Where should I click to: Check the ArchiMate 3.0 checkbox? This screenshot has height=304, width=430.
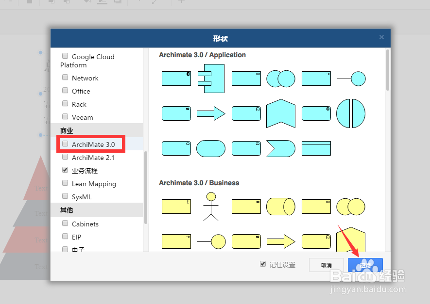65,144
